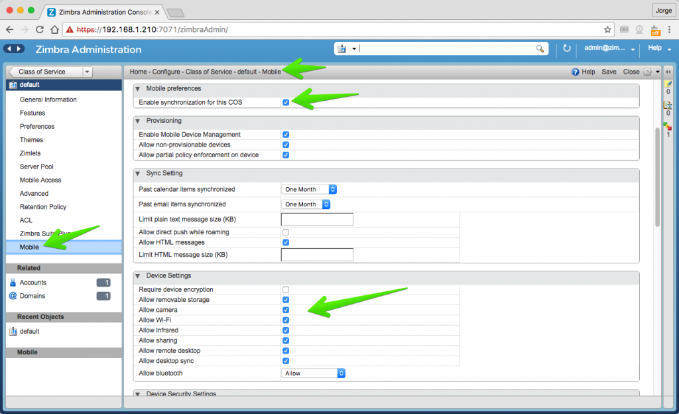This screenshot has width=679, height=414.
Task: Collapse Sync Setting section
Action: 138,174
